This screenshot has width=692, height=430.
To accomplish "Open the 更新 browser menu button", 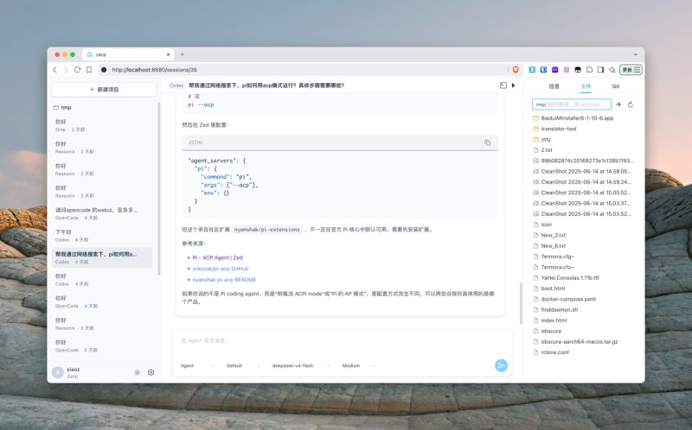I will (x=631, y=70).
